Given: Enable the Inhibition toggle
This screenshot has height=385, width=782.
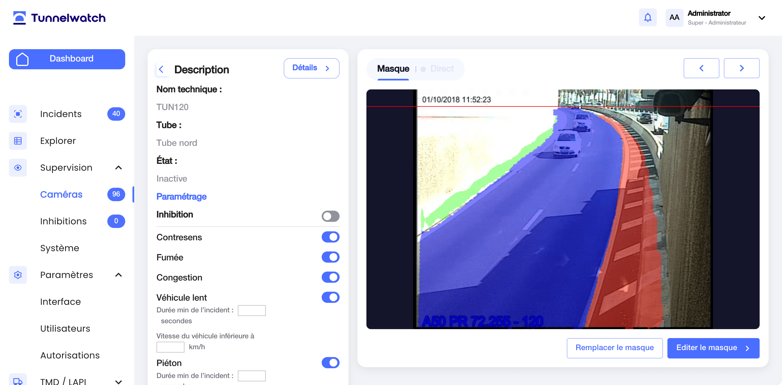Looking at the screenshot, I should coord(330,216).
